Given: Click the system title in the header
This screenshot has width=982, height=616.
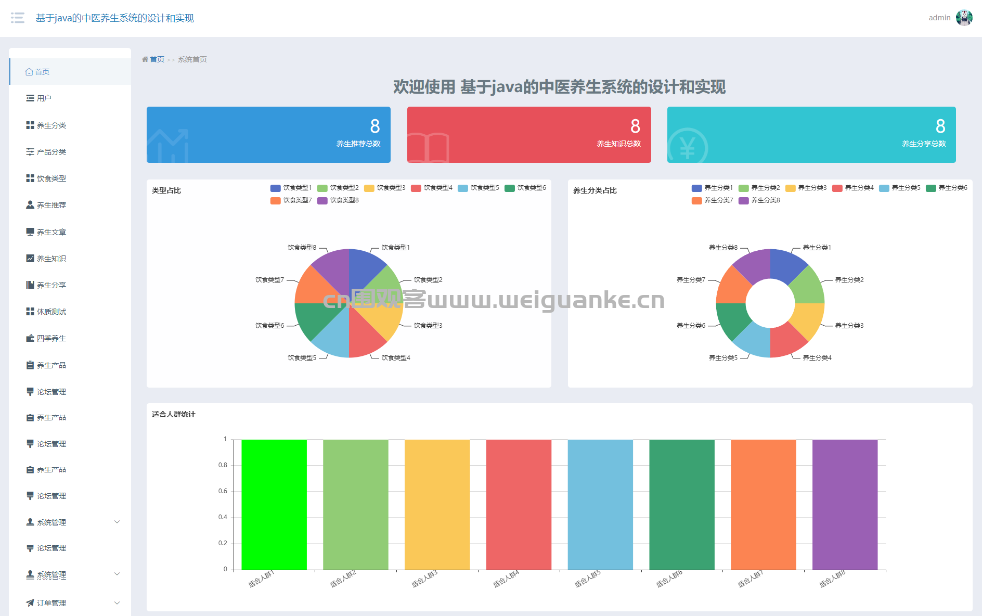Looking at the screenshot, I should (x=114, y=18).
